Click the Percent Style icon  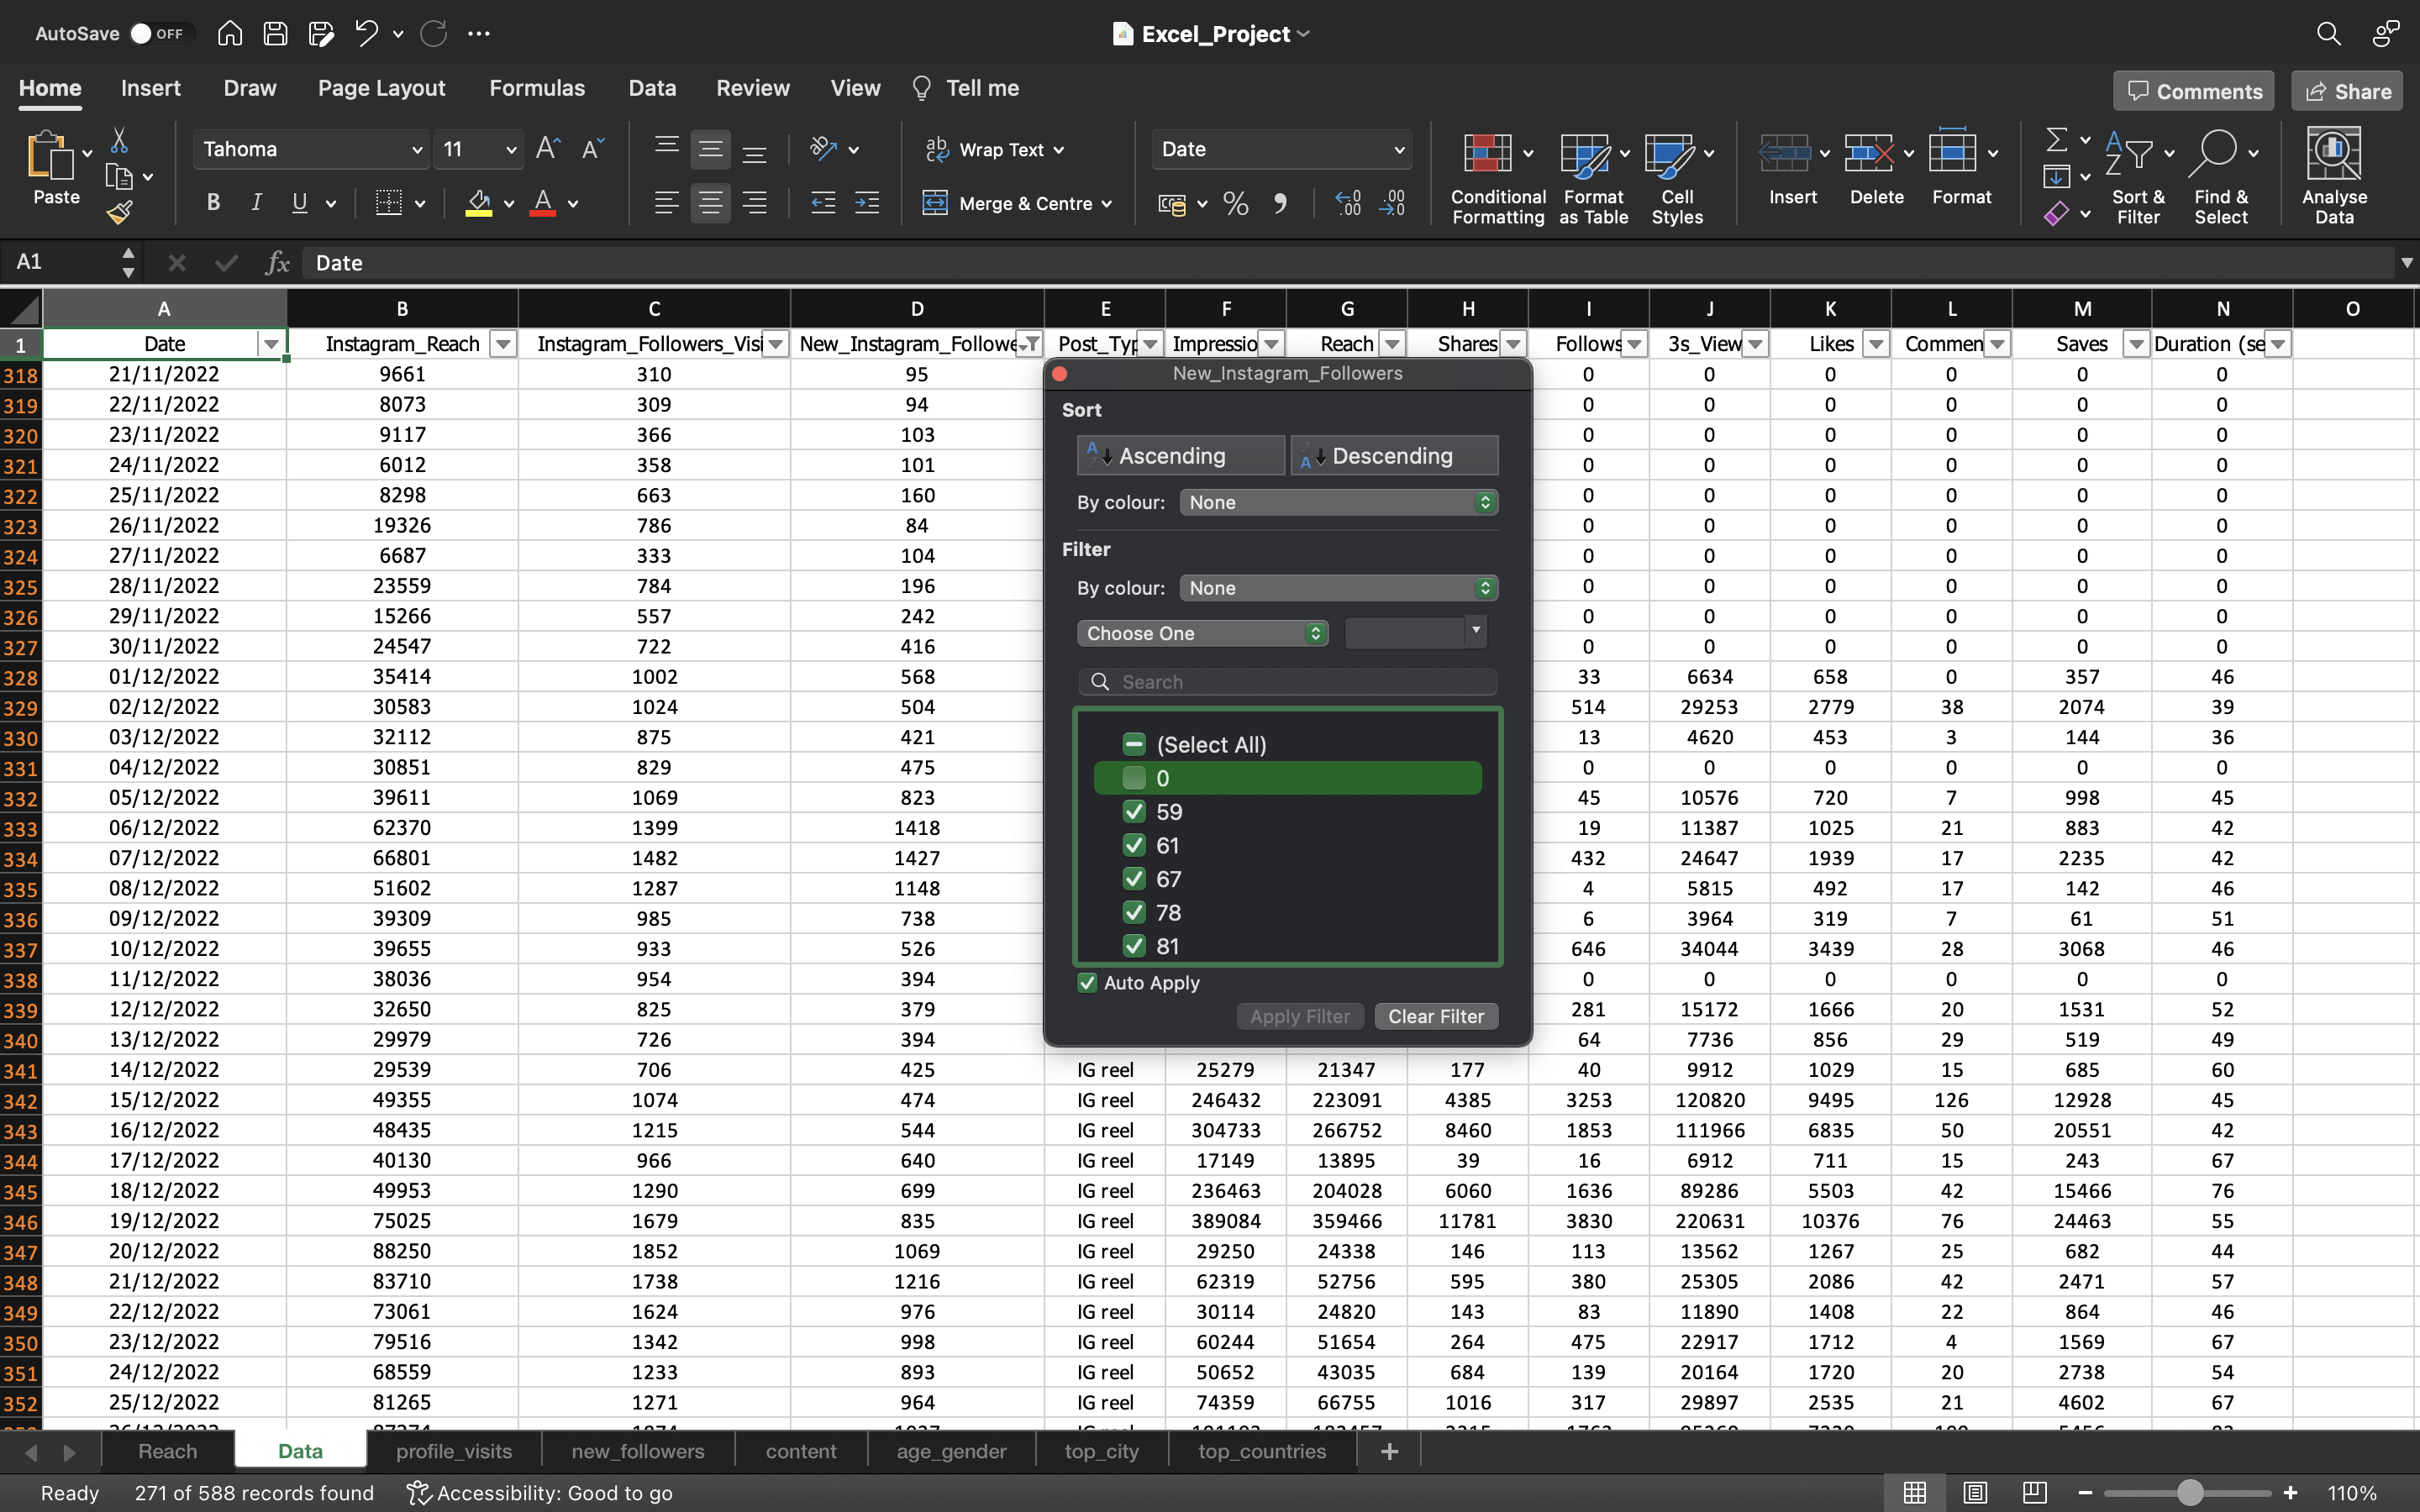coord(1236,204)
